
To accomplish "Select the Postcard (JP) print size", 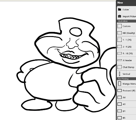I will click(126, 91).
